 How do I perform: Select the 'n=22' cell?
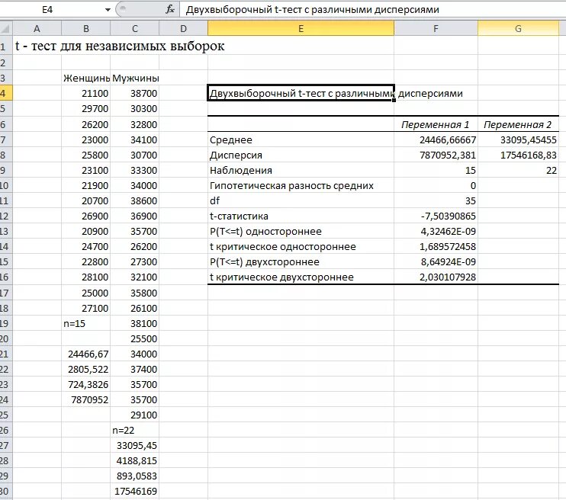coord(135,430)
